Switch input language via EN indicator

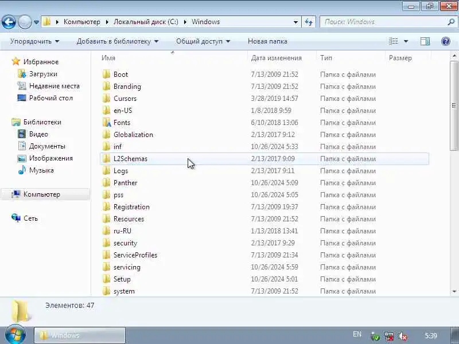click(357, 334)
